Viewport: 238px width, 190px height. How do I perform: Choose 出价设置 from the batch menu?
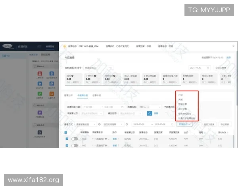182,109
